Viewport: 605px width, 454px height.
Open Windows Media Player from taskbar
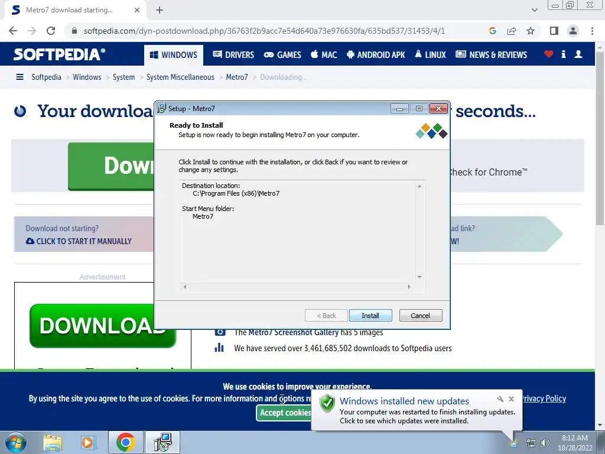88,442
